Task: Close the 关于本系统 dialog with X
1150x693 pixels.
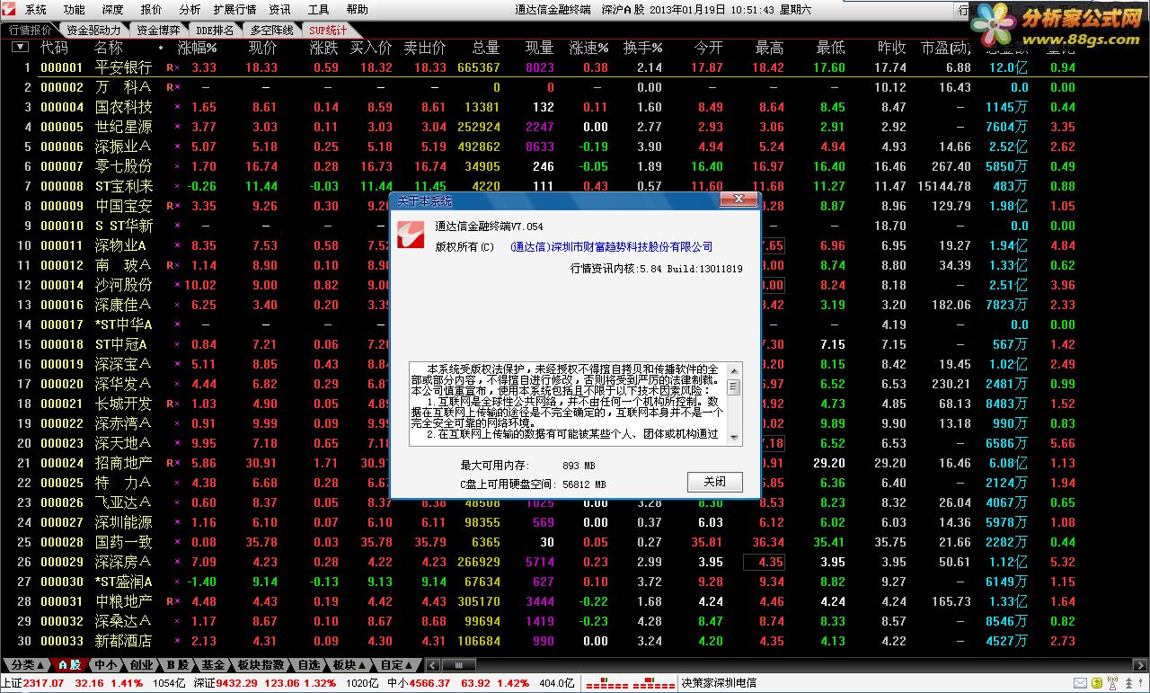Action: tap(739, 200)
